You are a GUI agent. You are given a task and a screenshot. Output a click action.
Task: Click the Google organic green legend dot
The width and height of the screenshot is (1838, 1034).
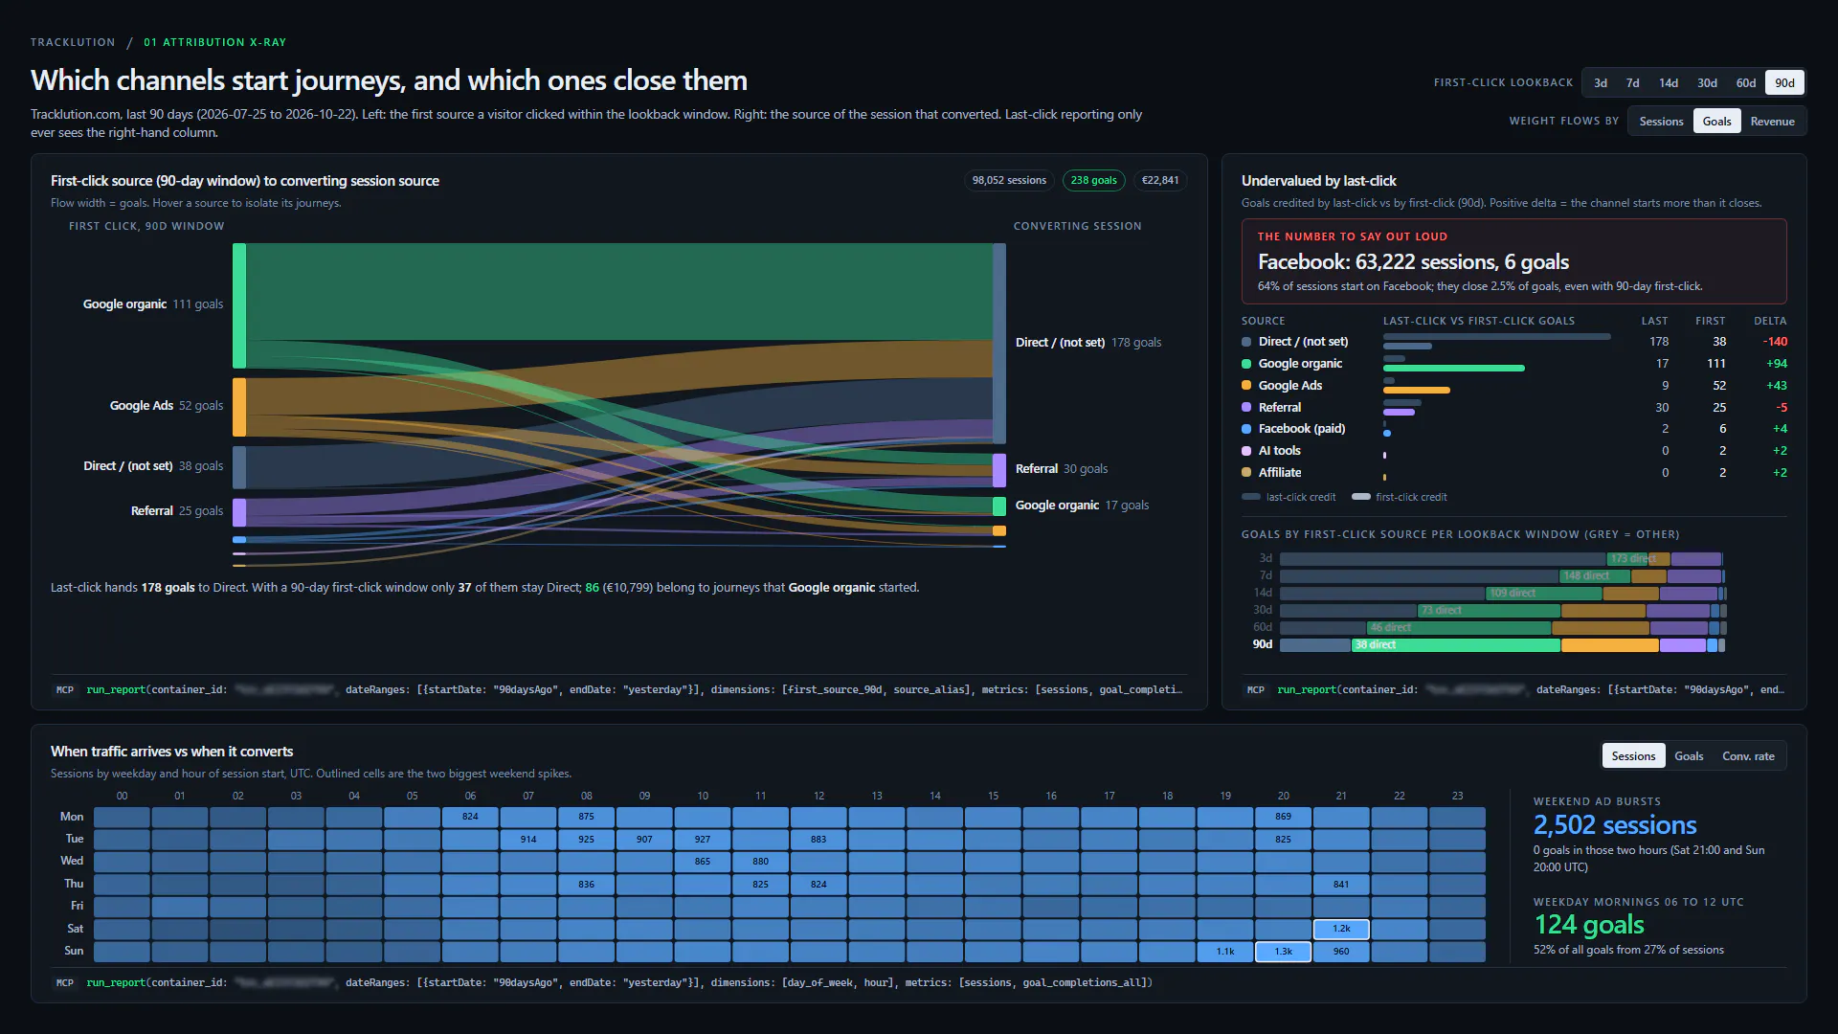coord(1246,364)
